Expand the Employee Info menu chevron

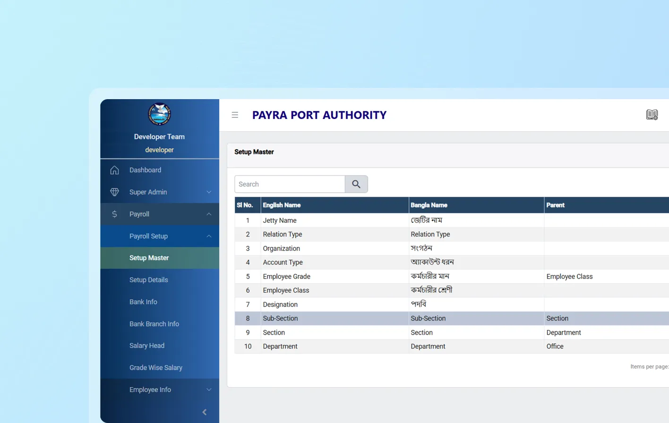point(209,390)
